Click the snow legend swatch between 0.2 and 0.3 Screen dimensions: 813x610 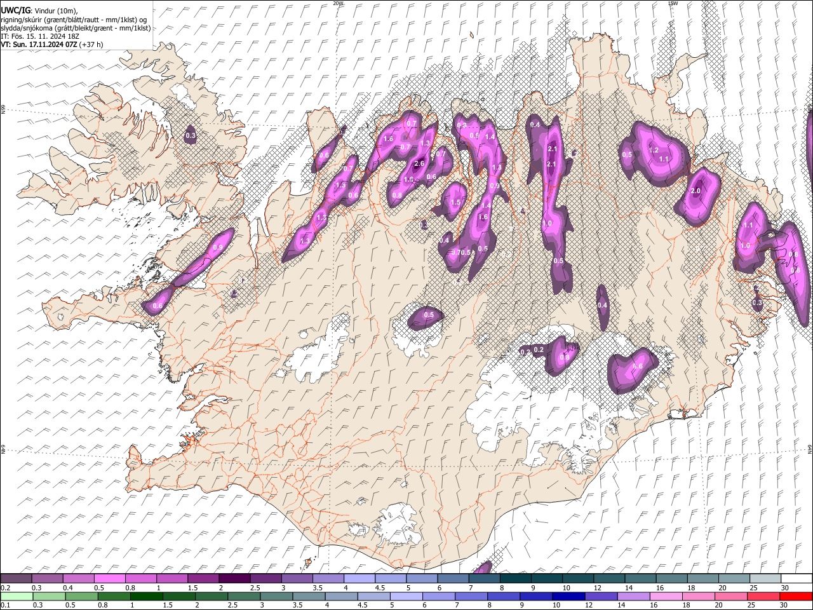tap(16, 578)
